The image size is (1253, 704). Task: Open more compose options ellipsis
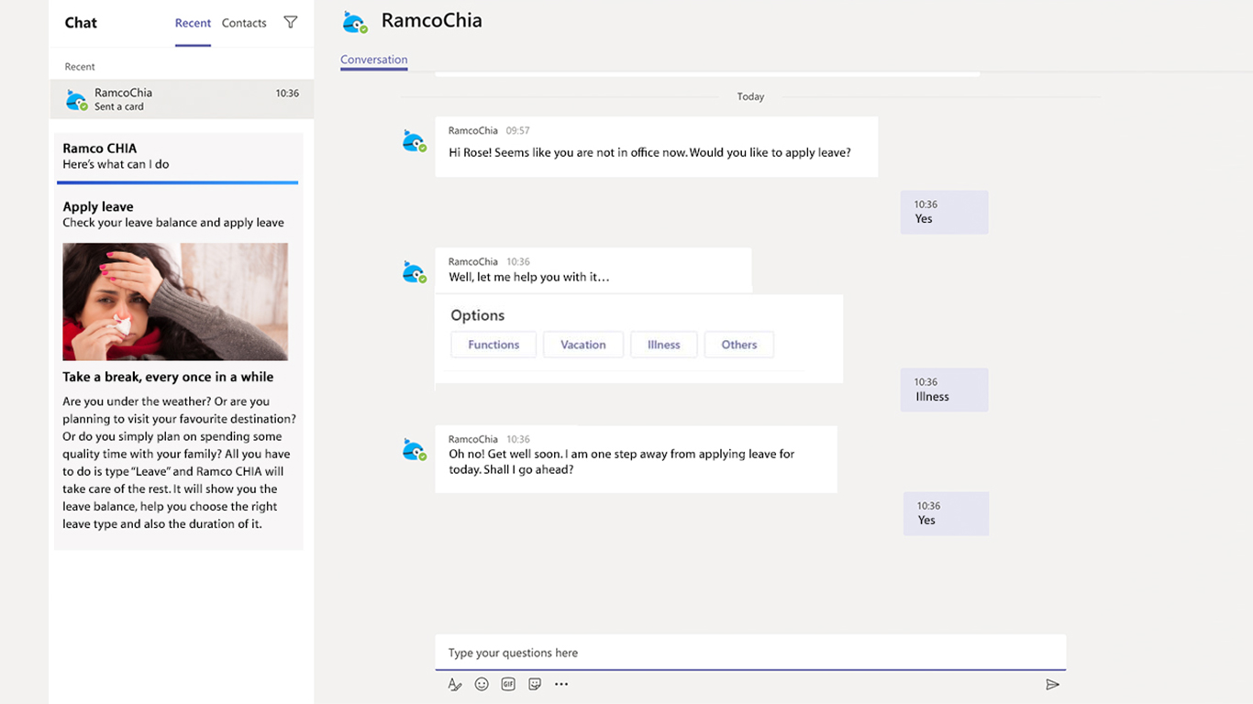coord(561,684)
